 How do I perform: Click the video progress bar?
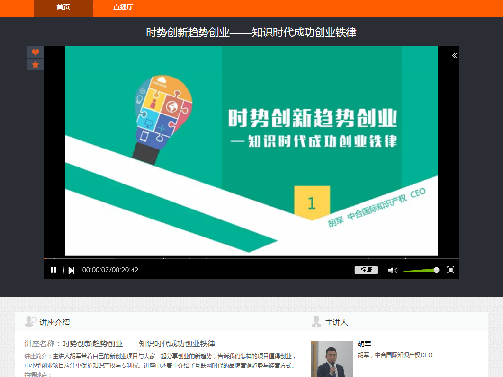(x=251, y=258)
